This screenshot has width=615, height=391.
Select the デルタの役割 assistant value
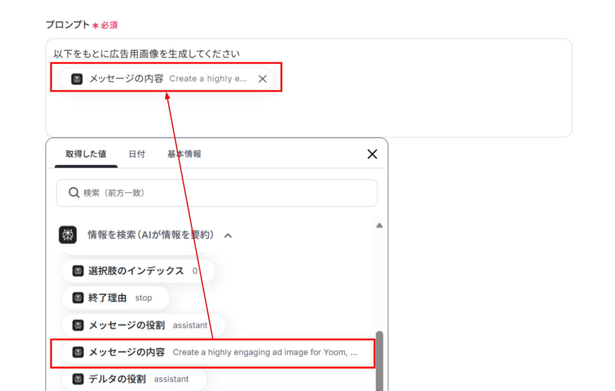pos(134,379)
